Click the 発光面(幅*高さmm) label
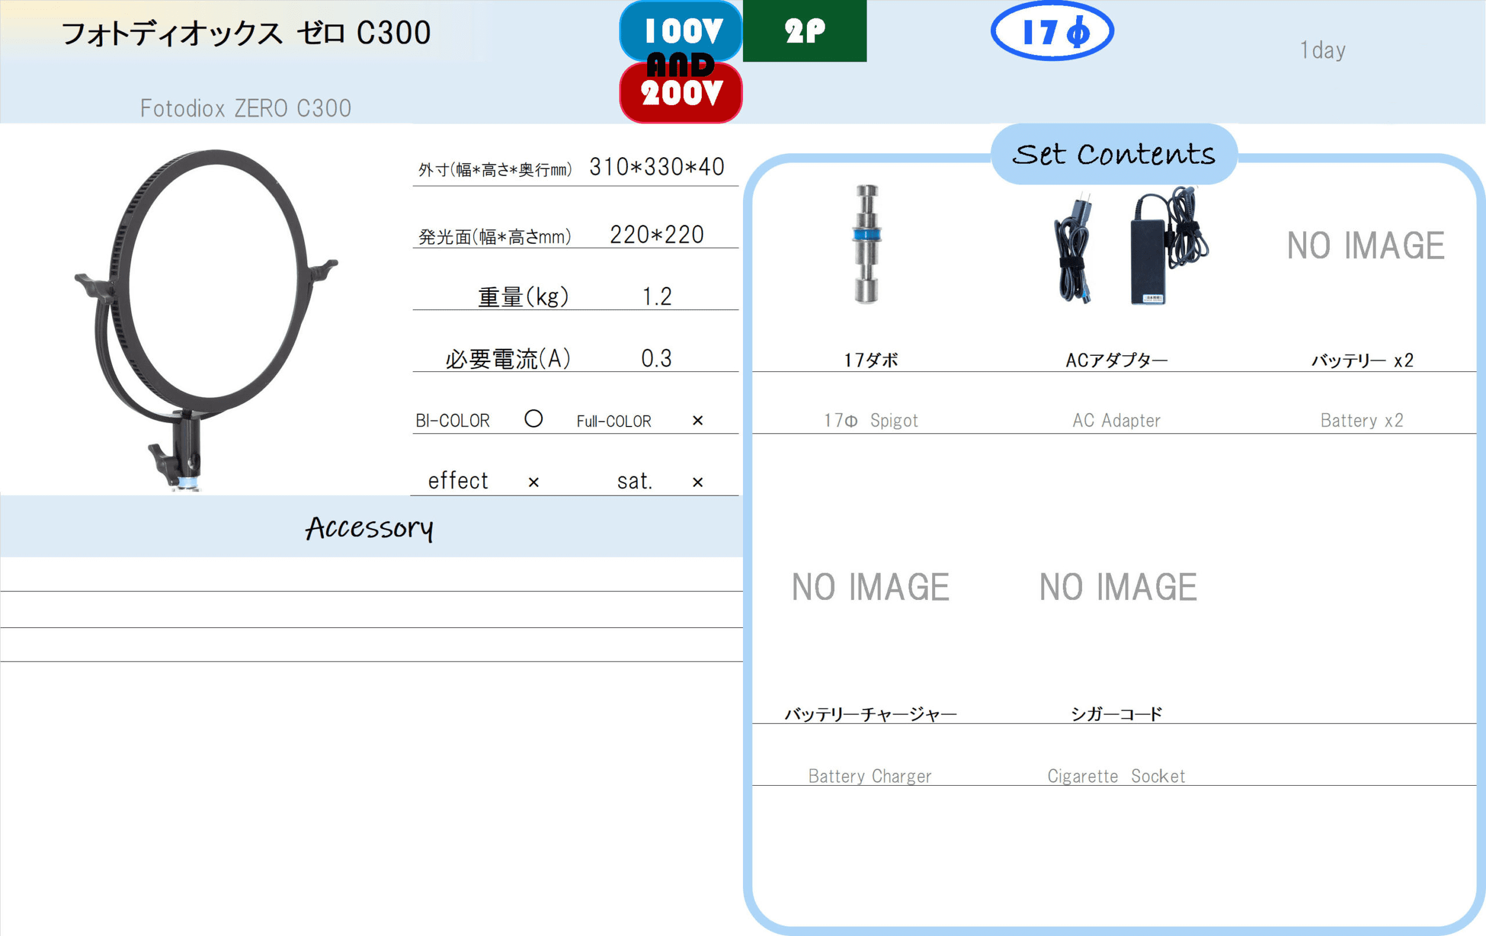1486x936 pixels. 495,236
